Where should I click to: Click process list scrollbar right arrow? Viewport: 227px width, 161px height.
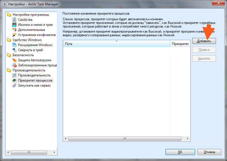click(x=188, y=138)
